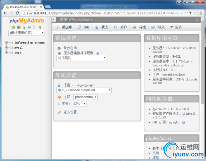Image resolution: width=206 pixels, height=161 pixels.
Task: Click the 服务器类型: MySQL text
Action: point(166,57)
